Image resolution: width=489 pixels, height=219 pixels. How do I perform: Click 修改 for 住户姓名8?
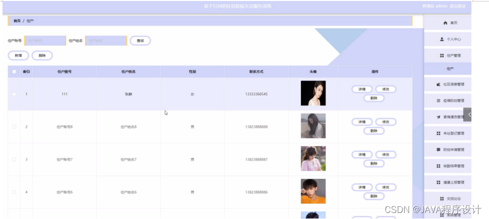pyautogui.click(x=386, y=122)
